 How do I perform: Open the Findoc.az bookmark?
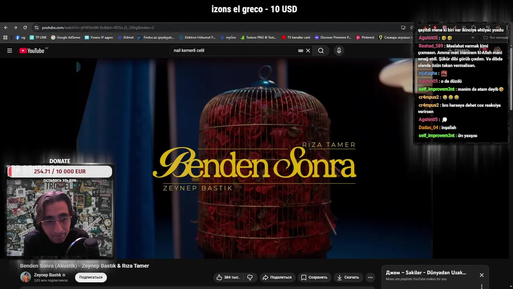pos(156,37)
